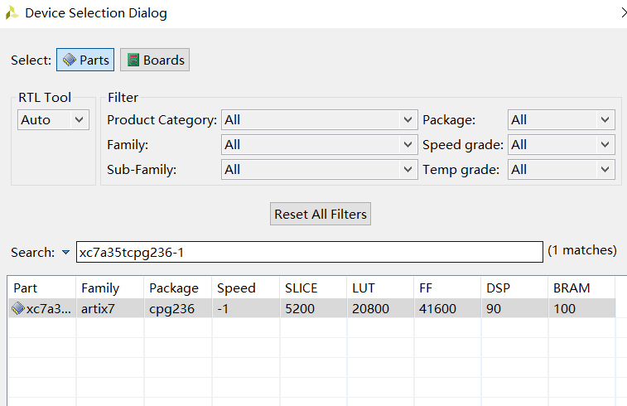This screenshot has width=627, height=406.
Task: Sort by the DSP column header
Action: click(514, 288)
